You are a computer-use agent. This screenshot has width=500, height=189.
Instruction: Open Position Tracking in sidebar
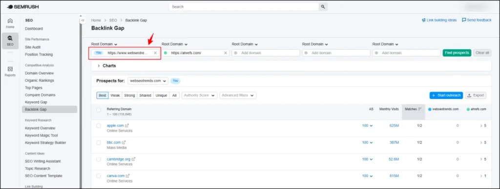coord(39,55)
